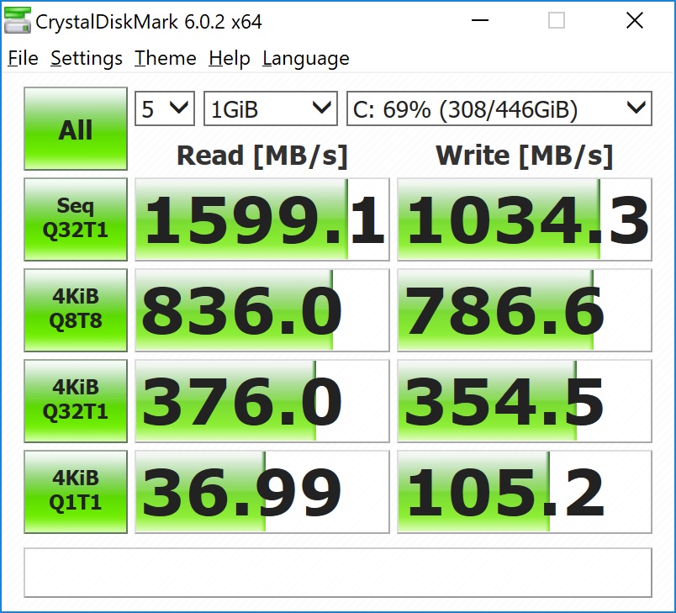Start the 4KiB Q32T1 test
The image size is (676, 613).
[76, 401]
